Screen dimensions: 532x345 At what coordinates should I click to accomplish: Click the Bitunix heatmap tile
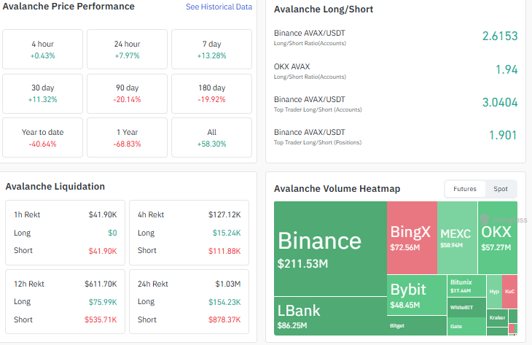click(x=466, y=286)
